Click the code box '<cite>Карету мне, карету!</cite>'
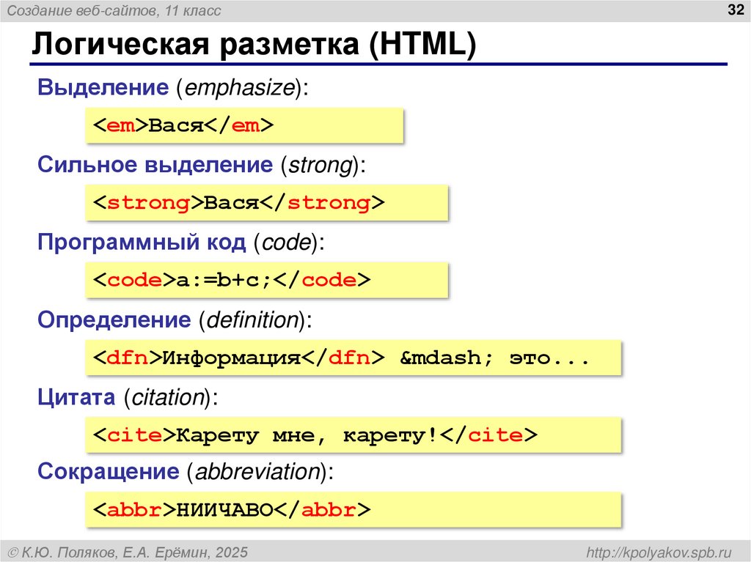Screen dimensions: 751x562 353,435
